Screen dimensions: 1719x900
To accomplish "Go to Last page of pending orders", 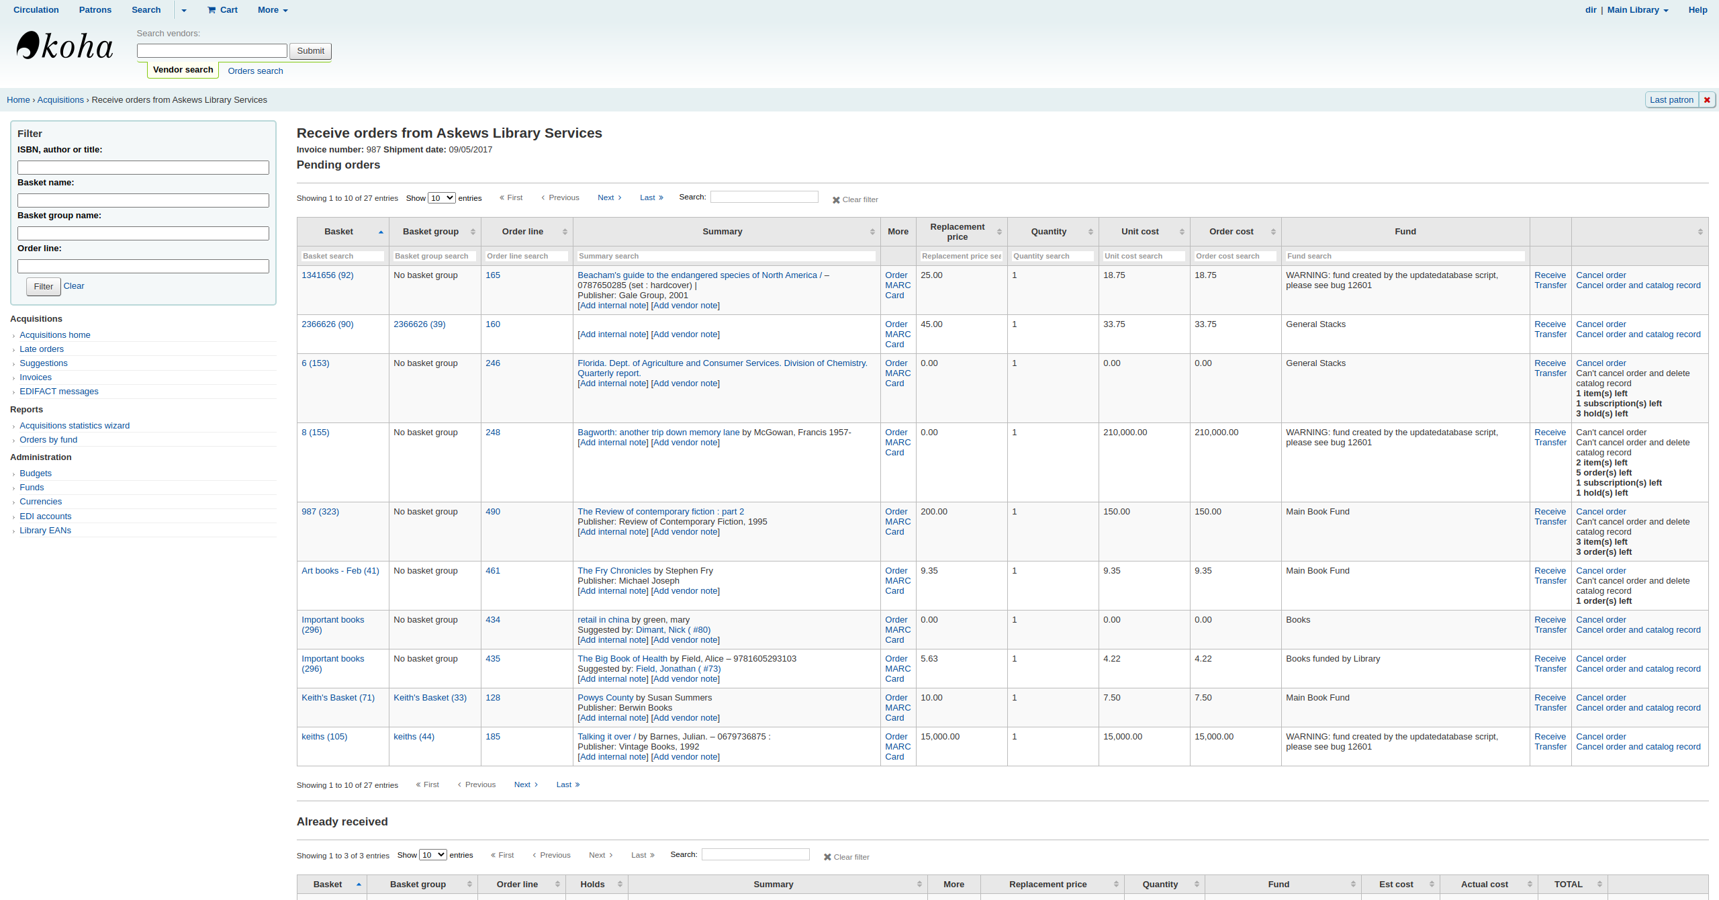I will (x=651, y=198).
